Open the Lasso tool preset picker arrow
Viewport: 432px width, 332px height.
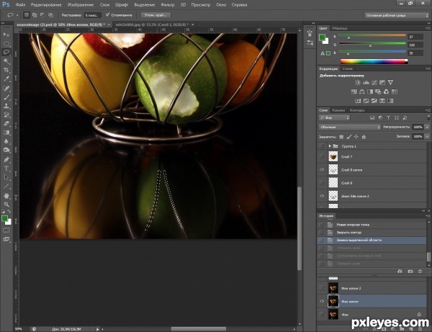[x=17, y=15]
